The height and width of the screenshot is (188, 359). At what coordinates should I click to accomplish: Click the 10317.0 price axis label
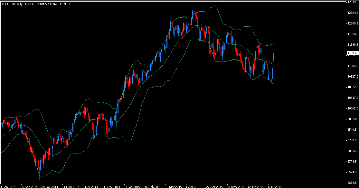353,98
